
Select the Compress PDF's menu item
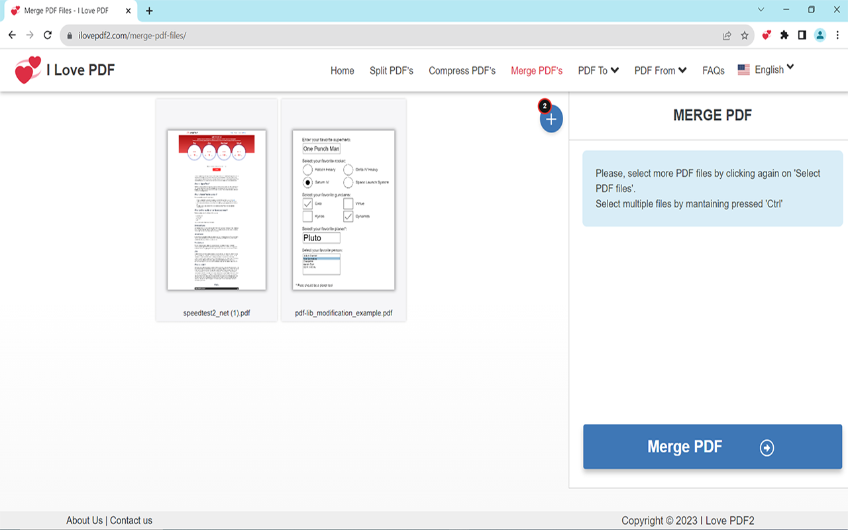point(462,70)
